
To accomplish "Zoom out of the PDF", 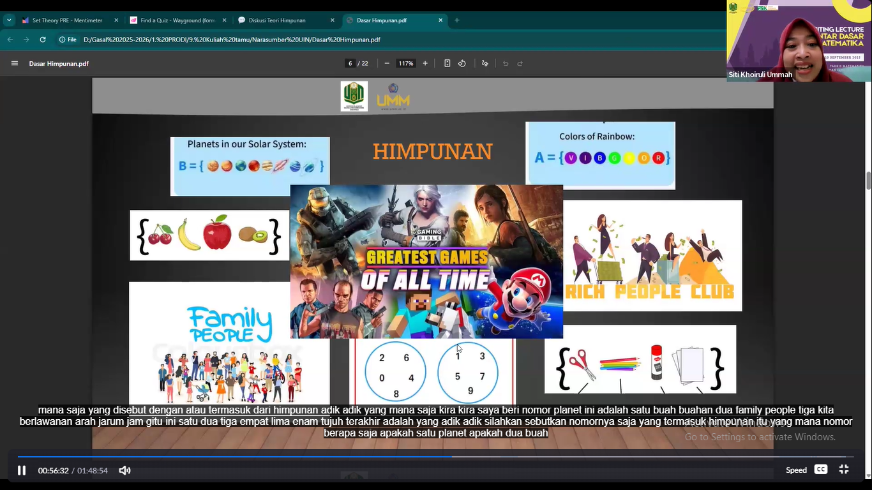I will 387,63.
